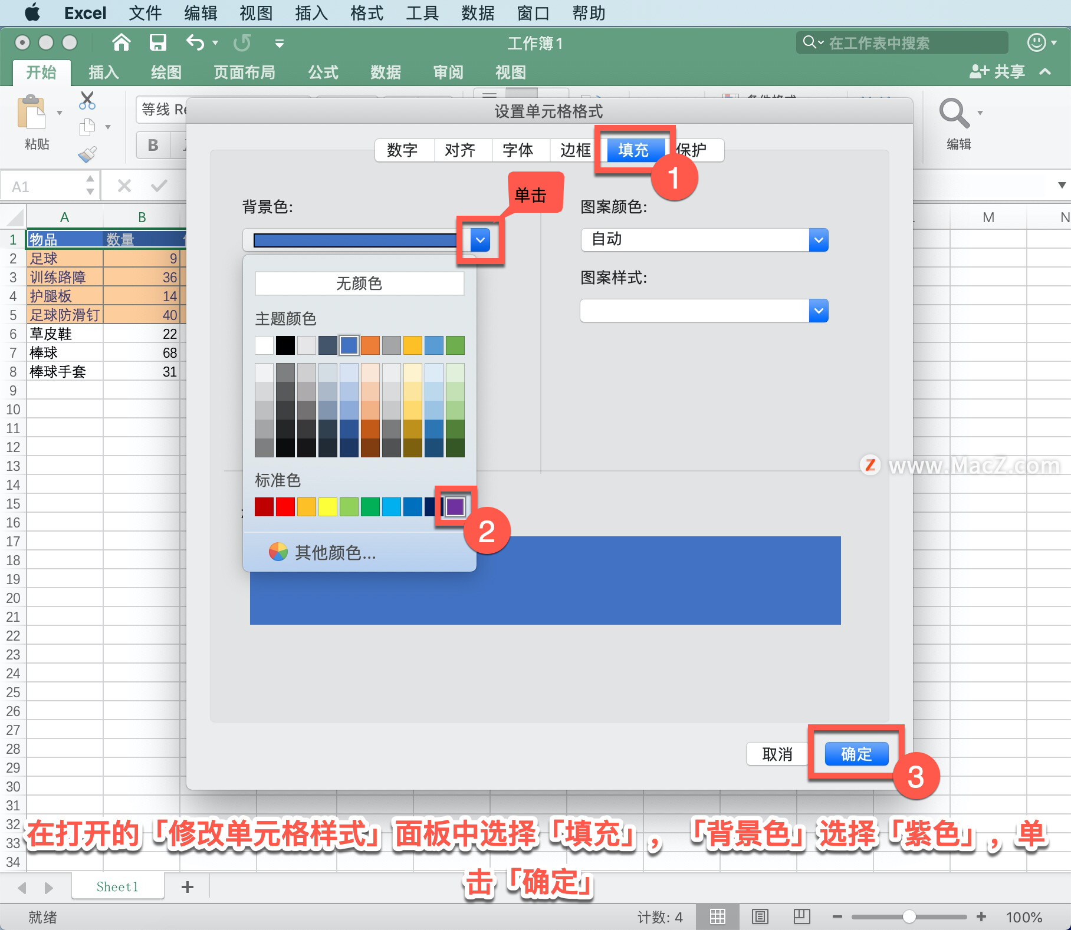Screen dimensions: 1071x930
Task: Select the Sheet1 tab
Action: pos(117,887)
